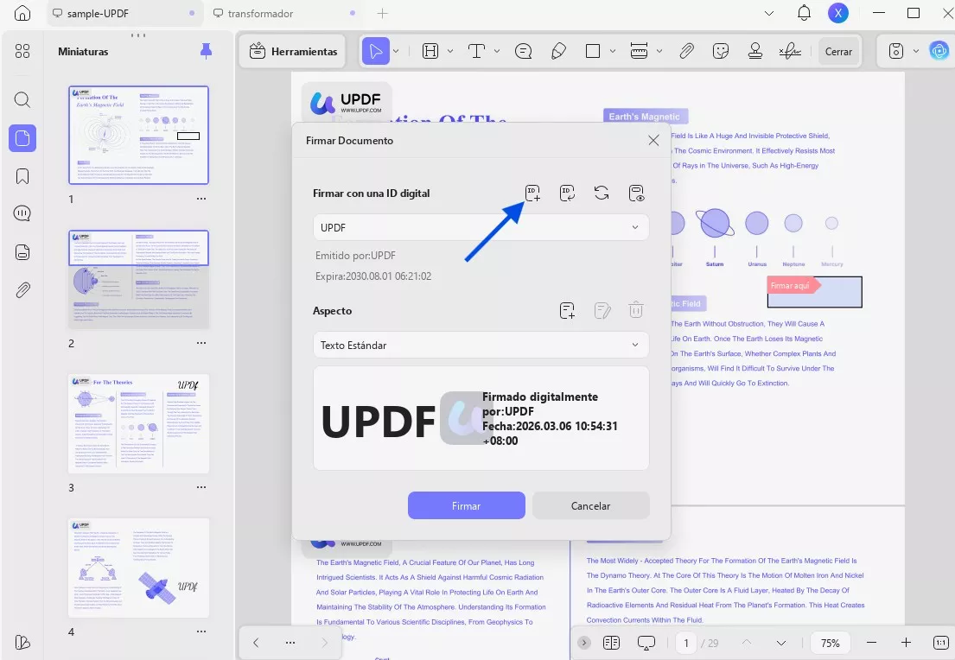
Task: Click the Firmar button
Action: click(x=467, y=505)
